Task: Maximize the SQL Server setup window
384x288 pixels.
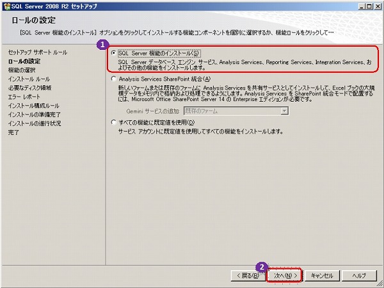Action: click(369, 6)
